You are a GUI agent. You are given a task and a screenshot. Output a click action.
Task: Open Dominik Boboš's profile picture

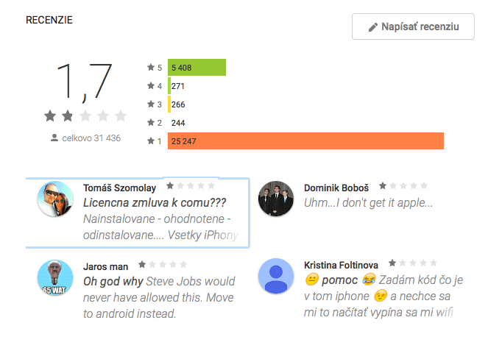(x=276, y=199)
